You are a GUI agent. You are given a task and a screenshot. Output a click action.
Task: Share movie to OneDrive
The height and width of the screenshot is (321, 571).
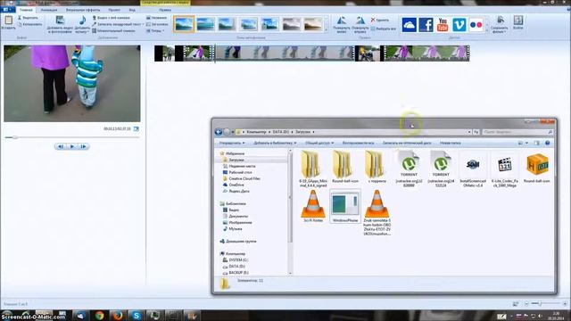(x=410, y=25)
